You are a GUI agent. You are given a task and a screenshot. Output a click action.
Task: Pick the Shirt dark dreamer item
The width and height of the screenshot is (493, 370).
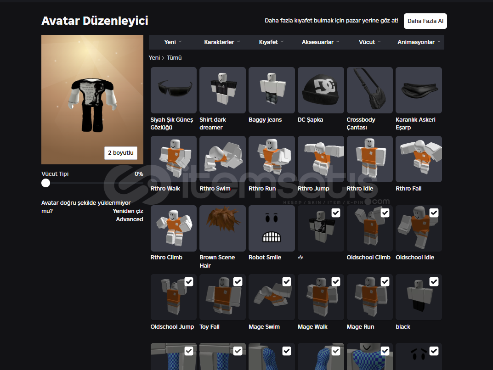pyautogui.click(x=222, y=90)
